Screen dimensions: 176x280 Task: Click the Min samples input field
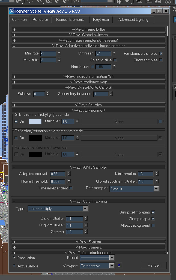145,174
